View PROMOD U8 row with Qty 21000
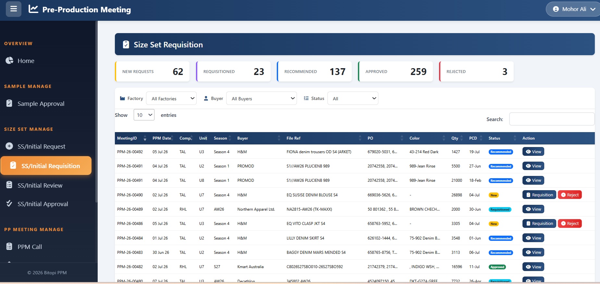 tap(533, 180)
